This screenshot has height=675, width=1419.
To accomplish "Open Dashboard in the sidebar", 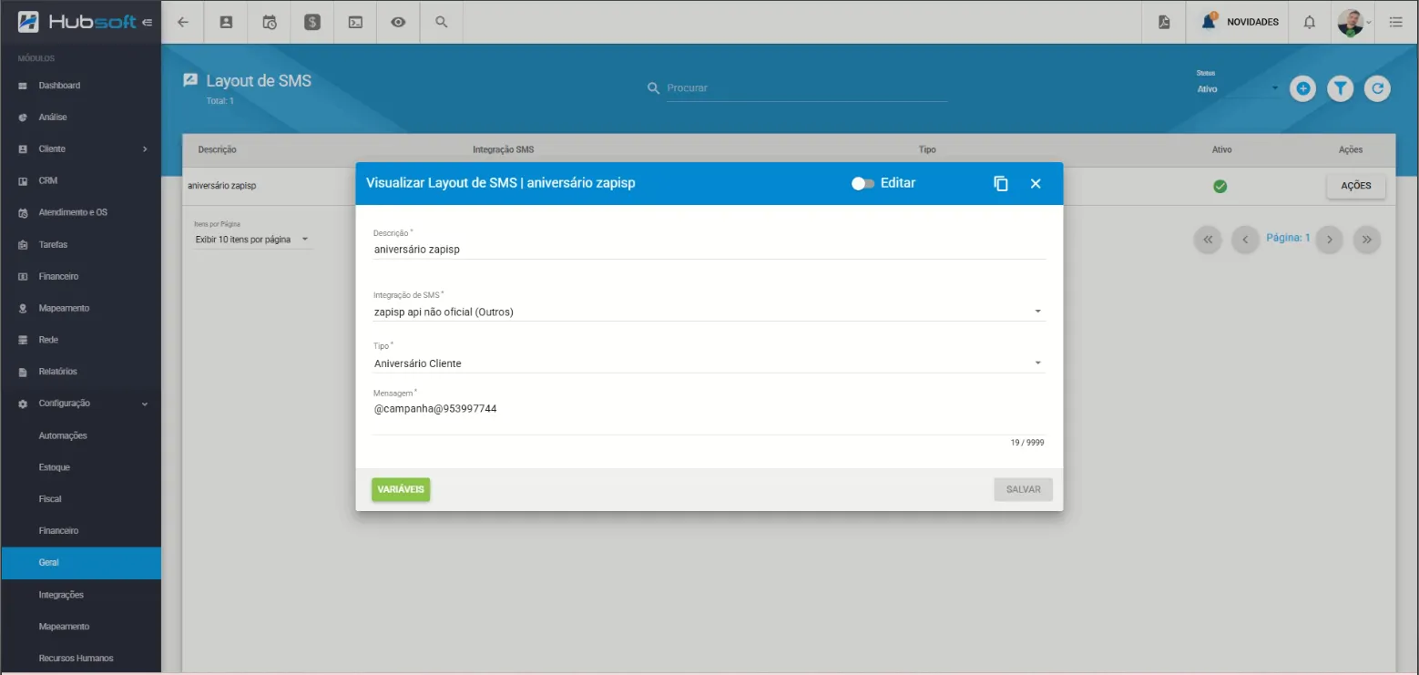I will pos(59,86).
